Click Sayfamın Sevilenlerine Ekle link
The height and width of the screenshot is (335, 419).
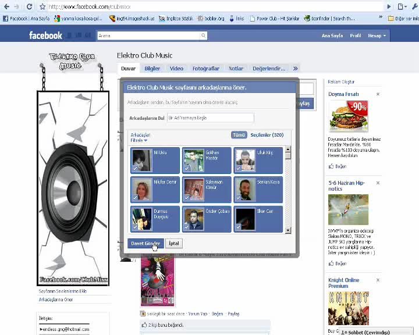[x=63, y=291]
